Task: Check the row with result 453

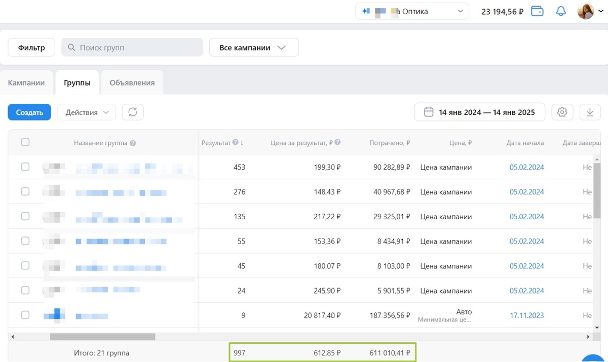Action: pyautogui.click(x=25, y=167)
